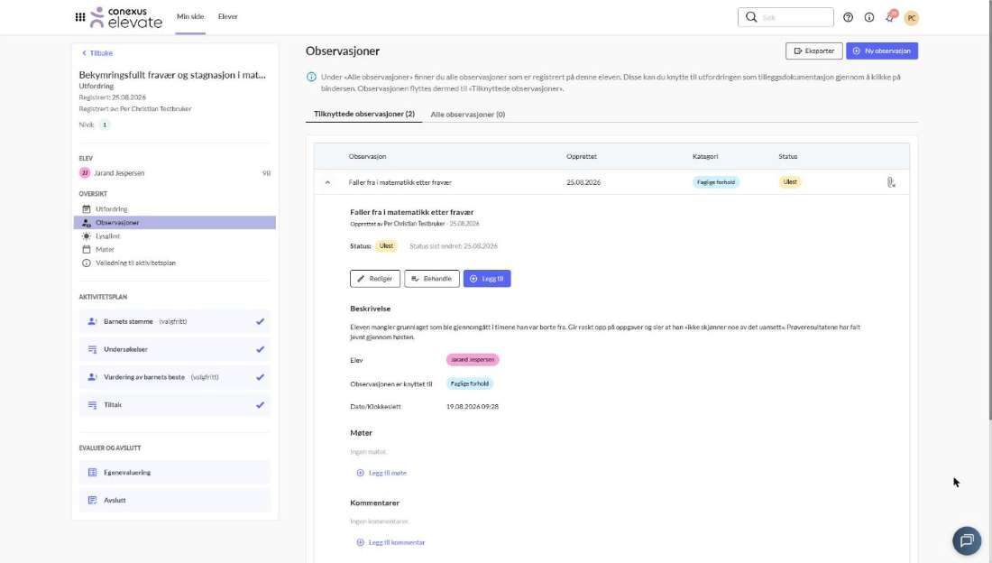Viewport: 992px width, 563px height.
Task: Open the app launcher grid icon
Action: tap(80, 17)
